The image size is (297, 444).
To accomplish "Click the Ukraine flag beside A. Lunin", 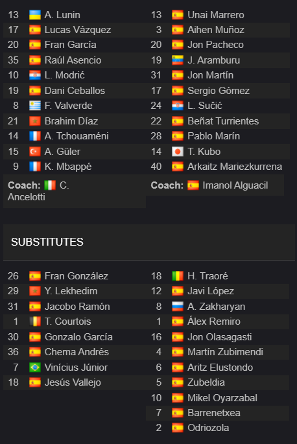I will [x=35, y=15].
